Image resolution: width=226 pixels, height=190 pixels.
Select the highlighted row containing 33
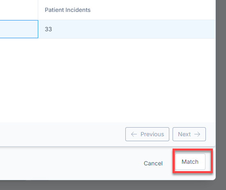108,29
